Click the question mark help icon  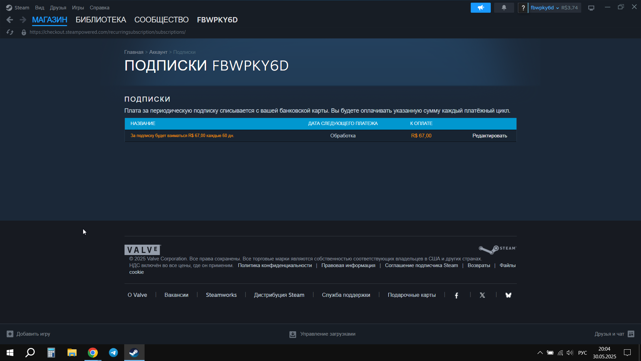coord(523,8)
